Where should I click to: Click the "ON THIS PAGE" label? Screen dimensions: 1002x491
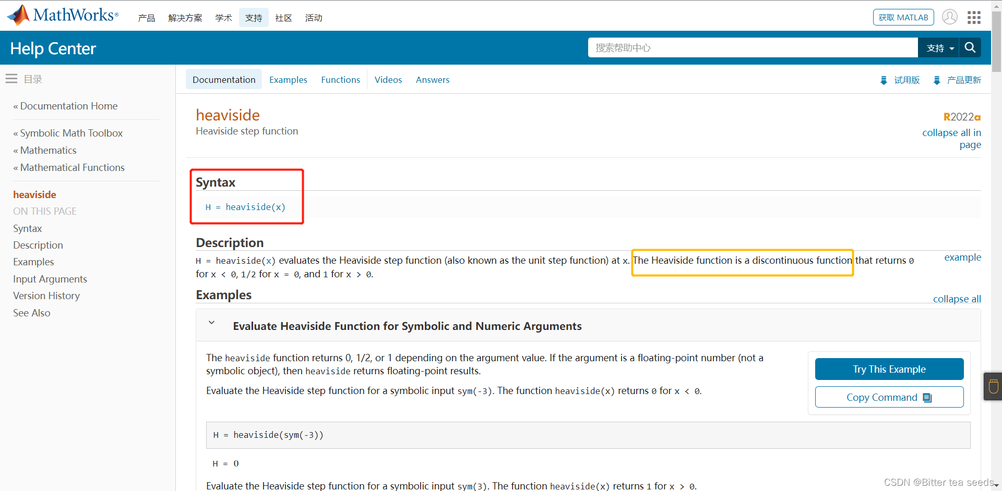[45, 211]
